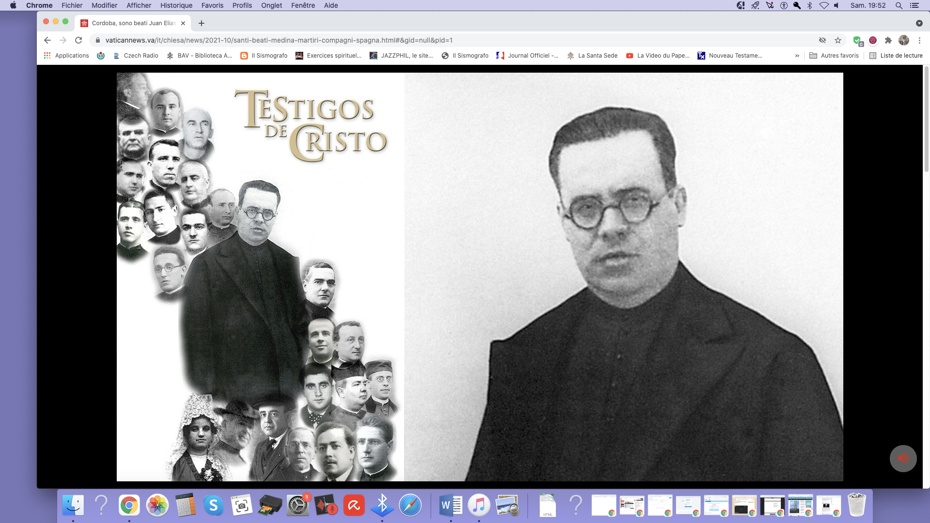
Task: Open Chrome three-dot menu
Action: pyautogui.click(x=919, y=40)
